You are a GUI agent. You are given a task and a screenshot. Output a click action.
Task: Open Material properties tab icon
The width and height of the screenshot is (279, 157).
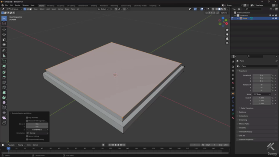(233, 118)
